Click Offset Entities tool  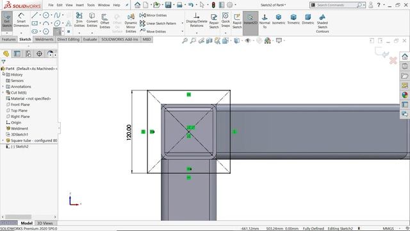pyautogui.click(x=104, y=21)
